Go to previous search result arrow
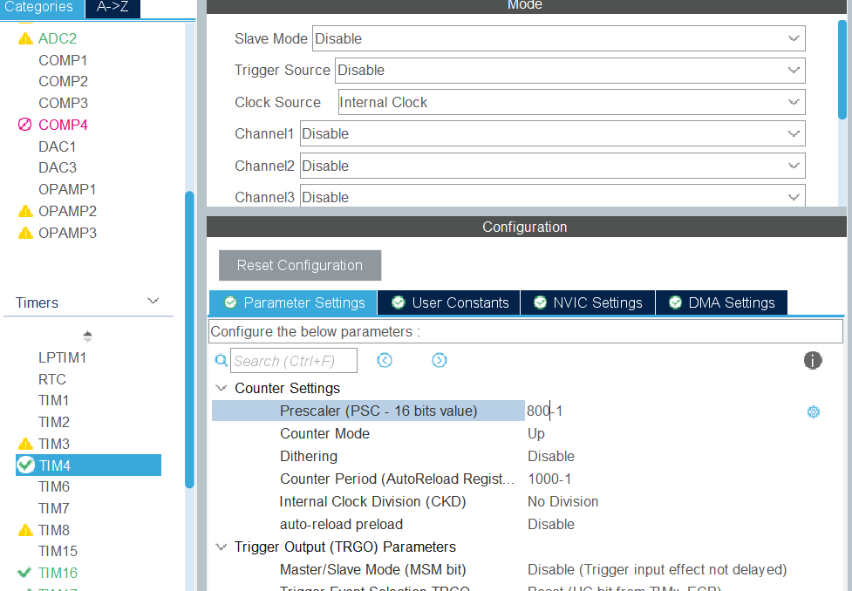This screenshot has width=852, height=591. point(385,360)
